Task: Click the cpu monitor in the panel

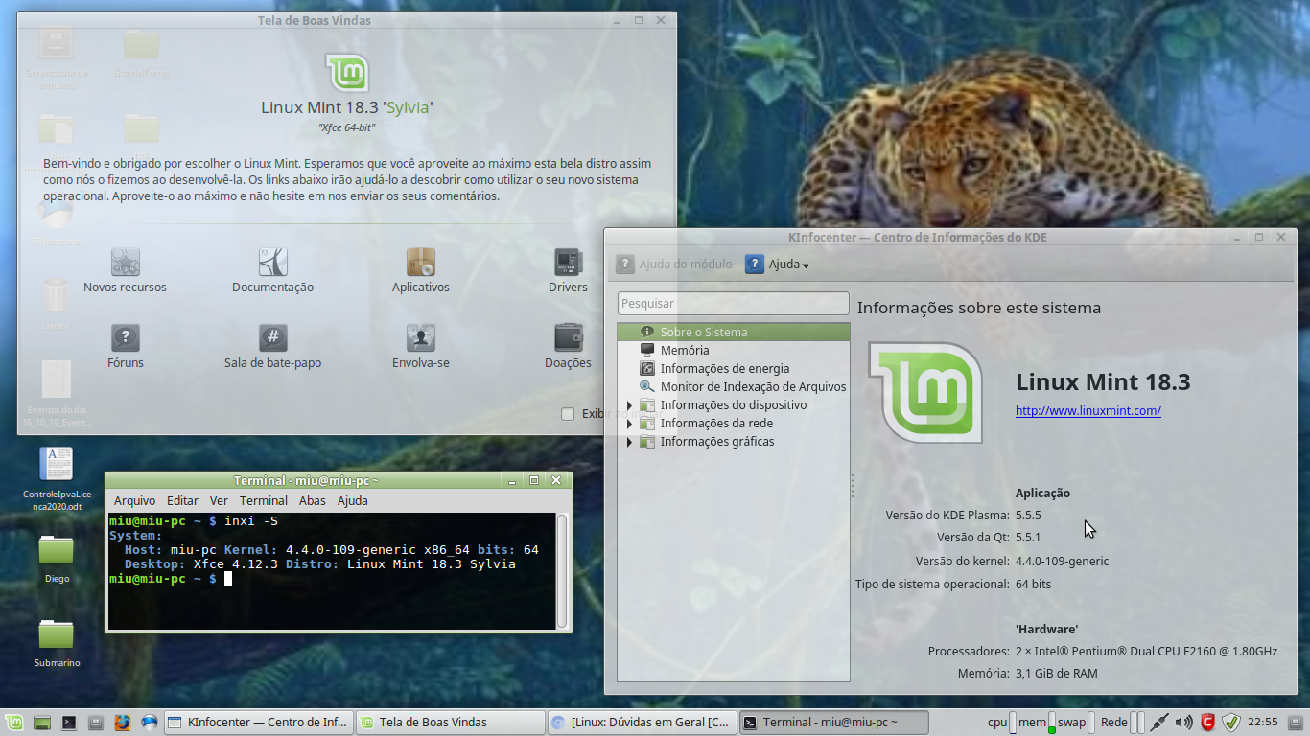Action: [x=1002, y=723]
